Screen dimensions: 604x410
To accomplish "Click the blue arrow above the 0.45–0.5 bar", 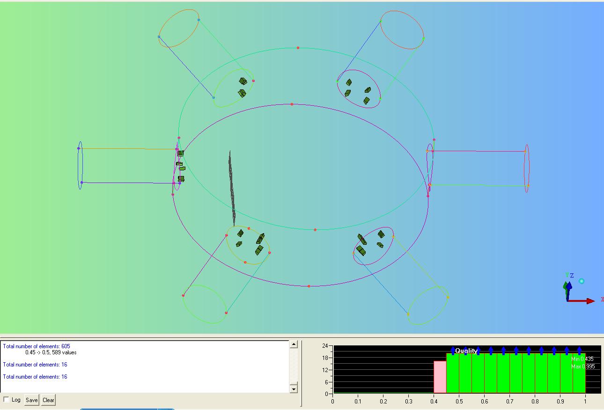I will click(x=453, y=351).
